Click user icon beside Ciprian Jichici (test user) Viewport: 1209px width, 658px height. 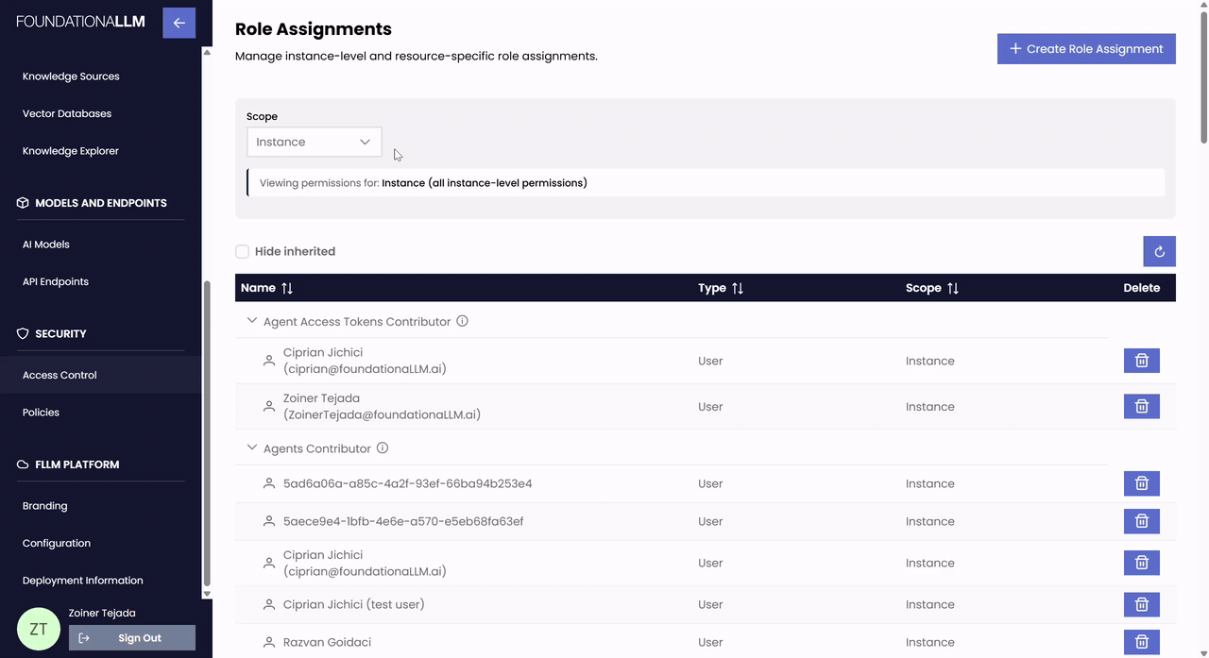pyautogui.click(x=269, y=604)
